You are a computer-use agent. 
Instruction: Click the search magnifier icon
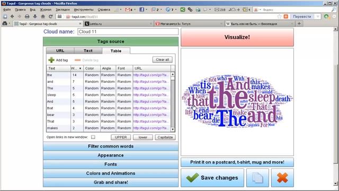pyautogui.click(x=334, y=10)
